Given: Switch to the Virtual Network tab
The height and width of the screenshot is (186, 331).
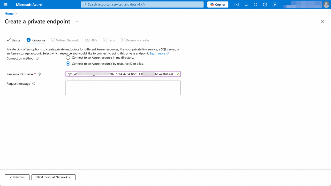Looking at the screenshot, I should tap(67, 40).
